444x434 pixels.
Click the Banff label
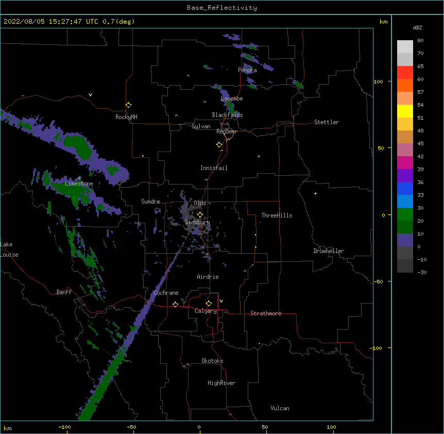click(x=64, y=292)
